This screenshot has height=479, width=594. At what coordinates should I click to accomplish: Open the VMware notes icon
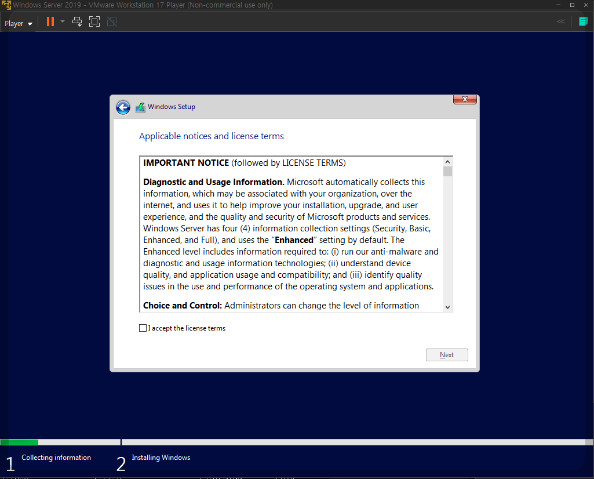coord(584,21)
